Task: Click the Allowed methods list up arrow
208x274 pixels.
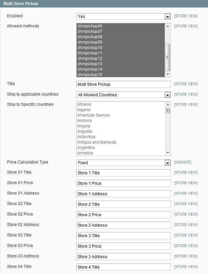Action: [x=168, y=26]
